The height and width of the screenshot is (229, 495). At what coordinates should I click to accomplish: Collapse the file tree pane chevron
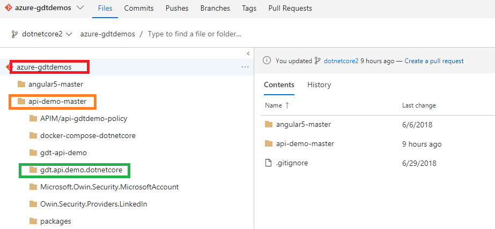click(x=248, y=53)
